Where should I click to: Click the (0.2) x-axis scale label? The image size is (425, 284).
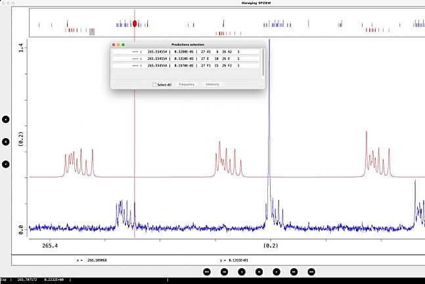(271, 245)
